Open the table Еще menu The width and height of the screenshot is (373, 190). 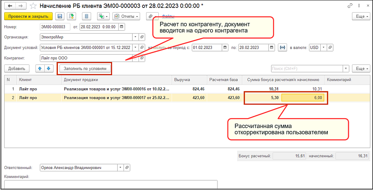[361, 69]
